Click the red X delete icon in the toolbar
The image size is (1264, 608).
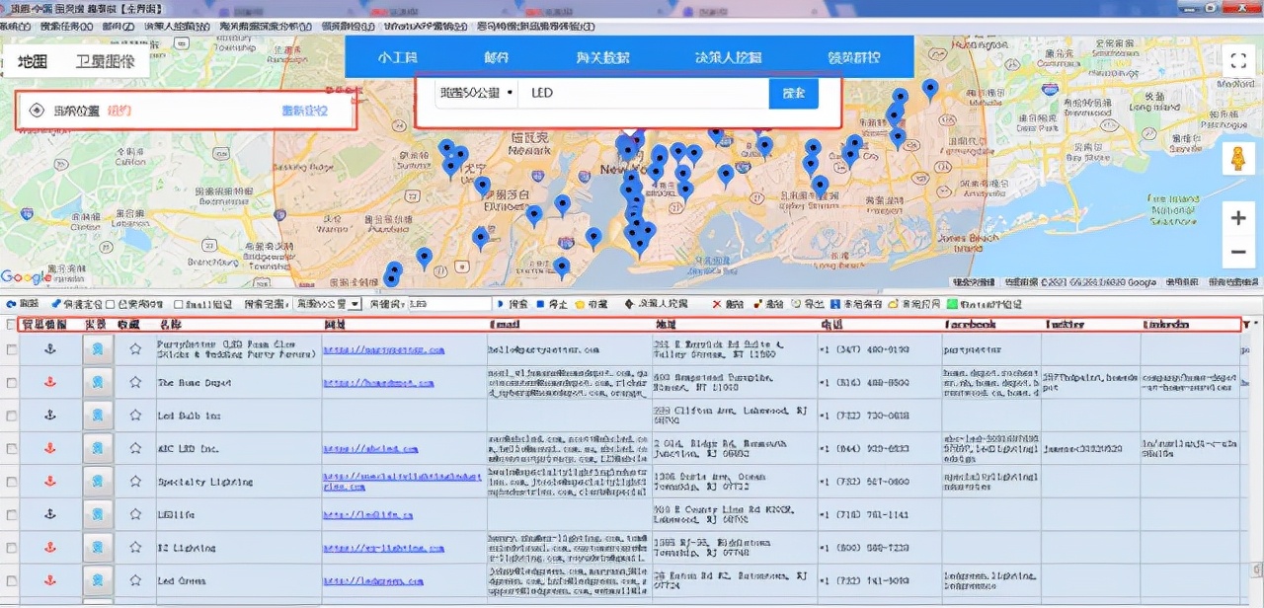pos(715,304)
